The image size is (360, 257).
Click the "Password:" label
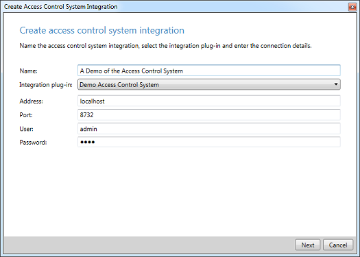(x=33, y=143)
